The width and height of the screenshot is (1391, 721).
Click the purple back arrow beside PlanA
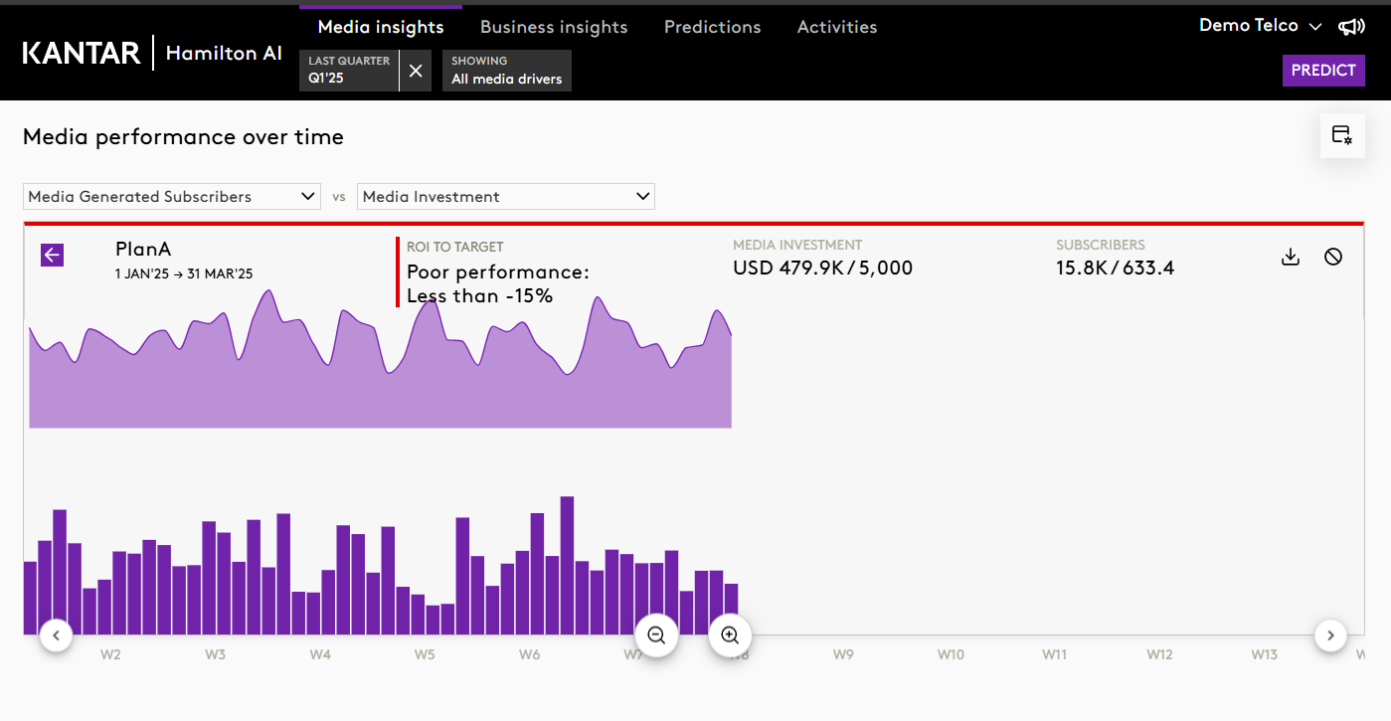pos(52,256)
